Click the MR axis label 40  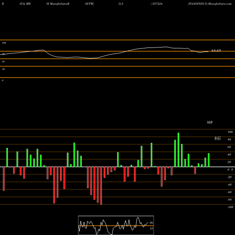tap(229, 155)
